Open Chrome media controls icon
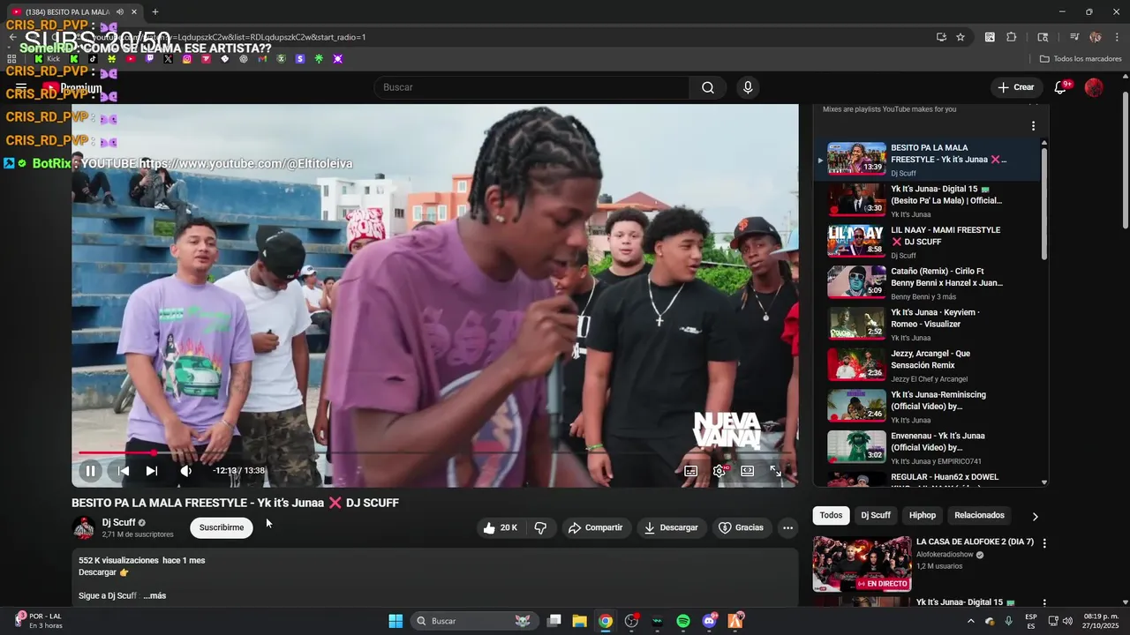This screenshot has width=1130, height=635. coord(1074,37)
